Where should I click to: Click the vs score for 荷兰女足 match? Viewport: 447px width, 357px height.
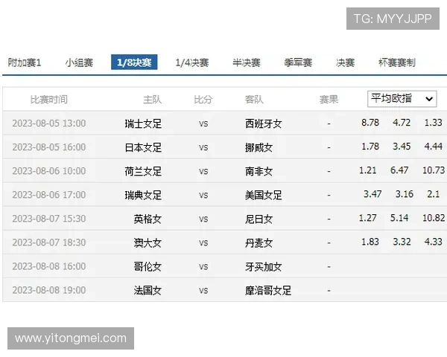(203, 172)
